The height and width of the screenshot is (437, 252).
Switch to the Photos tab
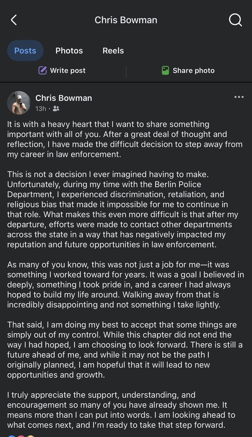click(69, 51)
